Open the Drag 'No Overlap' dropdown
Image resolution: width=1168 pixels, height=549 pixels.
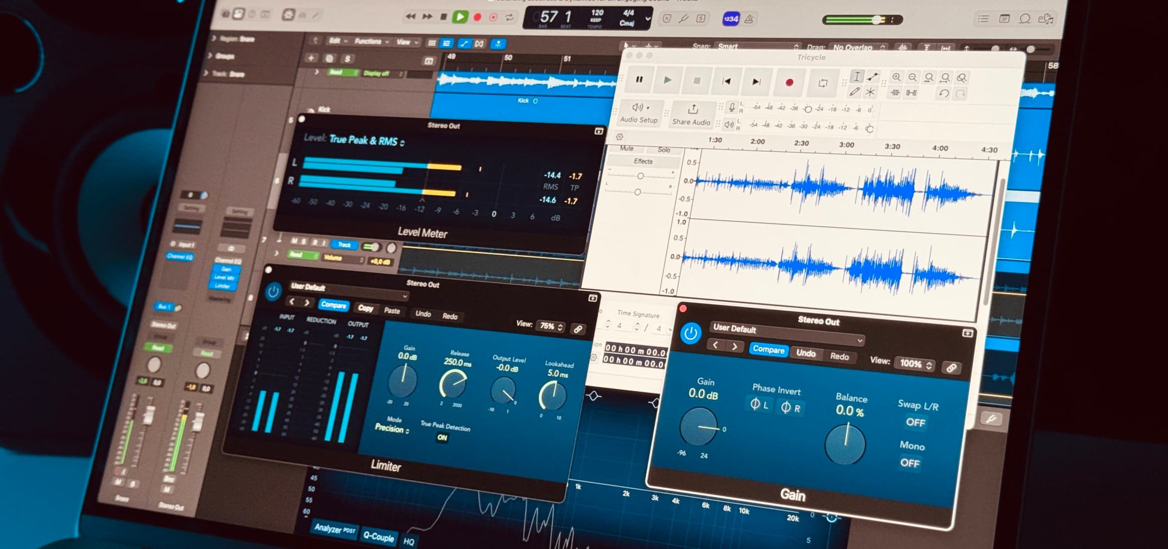pyautogui.click(x=855, y=47)
